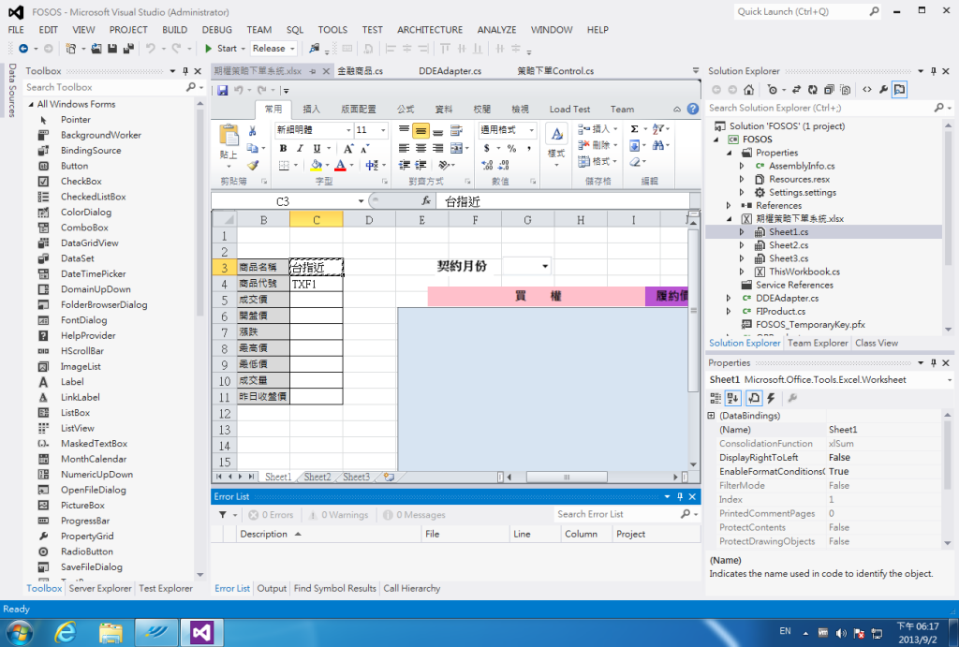959x647 pixels.
Task: Click Sync with Active Document arrows icon
Action: [796, 90]
